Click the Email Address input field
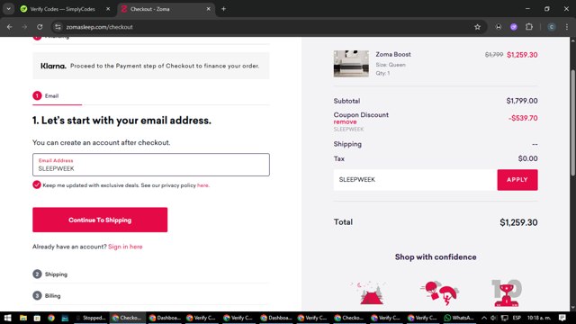 pyautogui.click(x=151, y=165)
